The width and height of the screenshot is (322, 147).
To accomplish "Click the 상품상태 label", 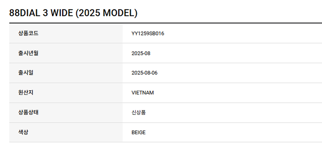I will (x=28, y=113).
